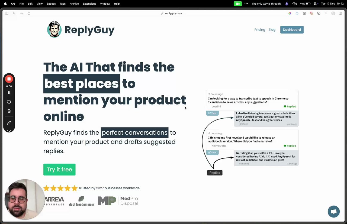Click the MedPro Disposal logo
This screenshot has height=224, width=347.
click(x=118, y=201)
